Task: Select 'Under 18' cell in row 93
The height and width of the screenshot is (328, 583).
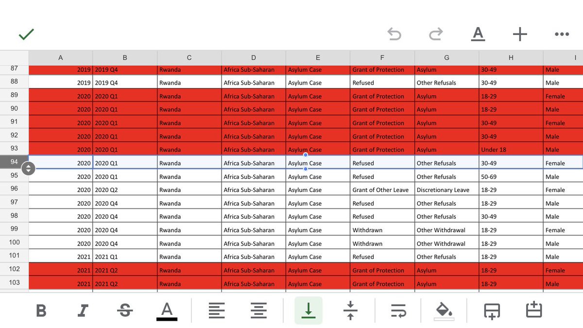Action: pyautogui.click(x=511, y=149)
